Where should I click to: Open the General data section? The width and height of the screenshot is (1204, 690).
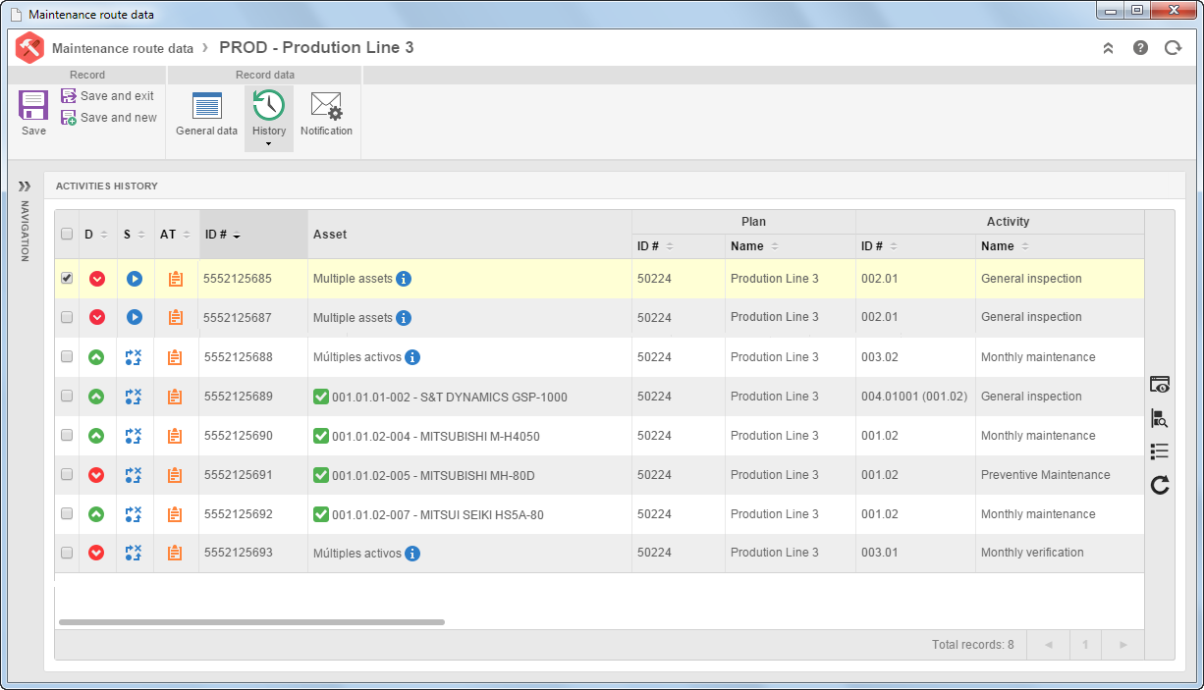(x=206, y=114)
